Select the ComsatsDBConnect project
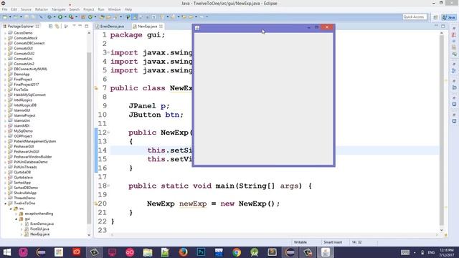The image size is (459, 258). click(29, 43)
